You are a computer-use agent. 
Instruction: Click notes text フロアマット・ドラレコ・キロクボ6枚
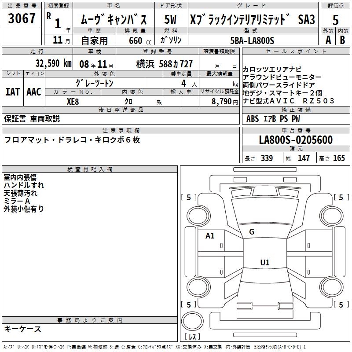point(72,140)
